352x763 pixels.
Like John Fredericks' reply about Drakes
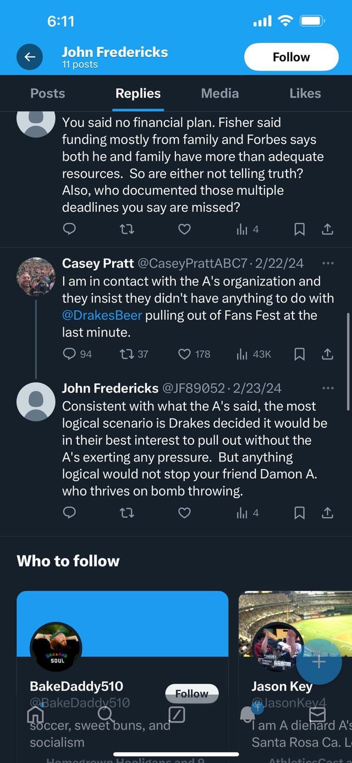pyautogui.click(x=184, y=513)
